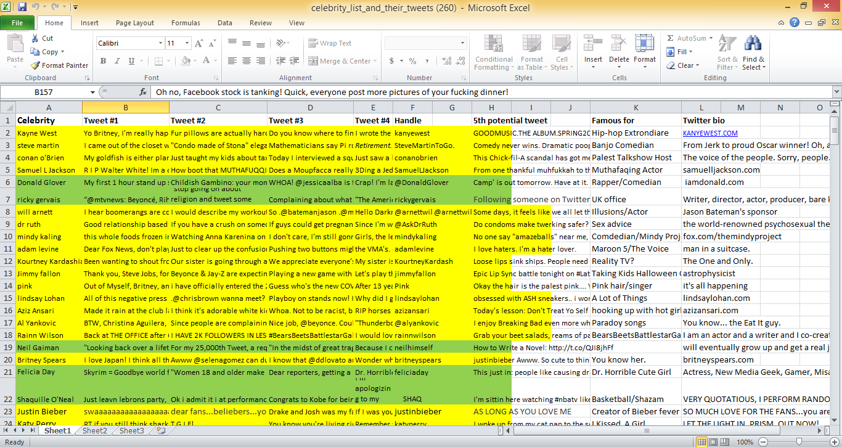The height and width of the screenshot is (447, 842).
Task: Open the Format as Table gallery
Action: [x=531, y=52]
